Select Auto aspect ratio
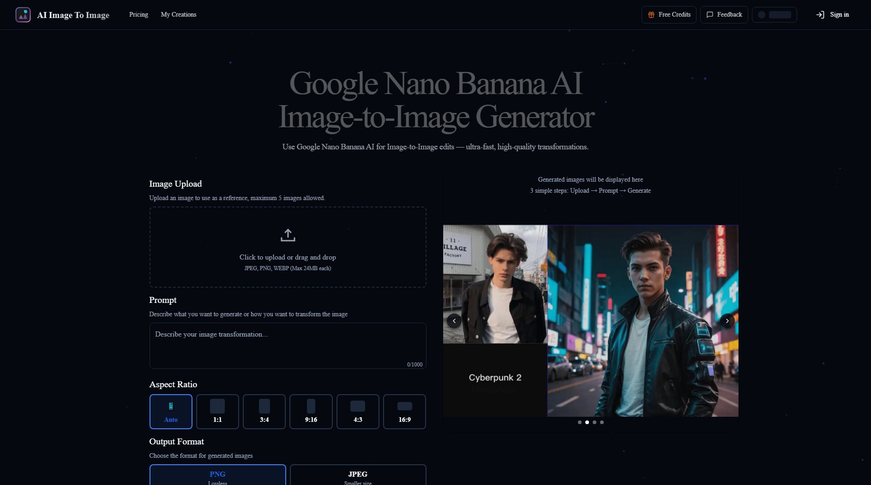871x485 pixels. point(171,412)
